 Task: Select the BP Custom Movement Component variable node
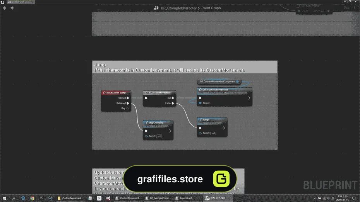(x=219, y=81)
